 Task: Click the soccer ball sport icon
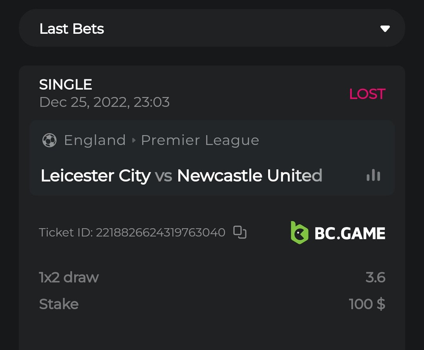(49, 140)
